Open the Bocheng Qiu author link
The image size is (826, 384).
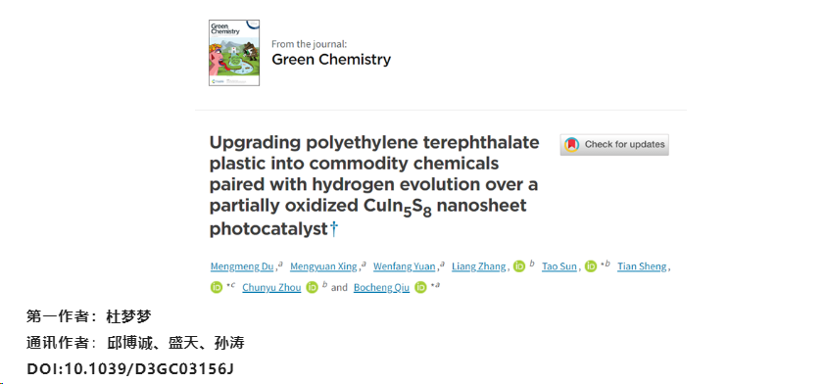tap(381, 288)
